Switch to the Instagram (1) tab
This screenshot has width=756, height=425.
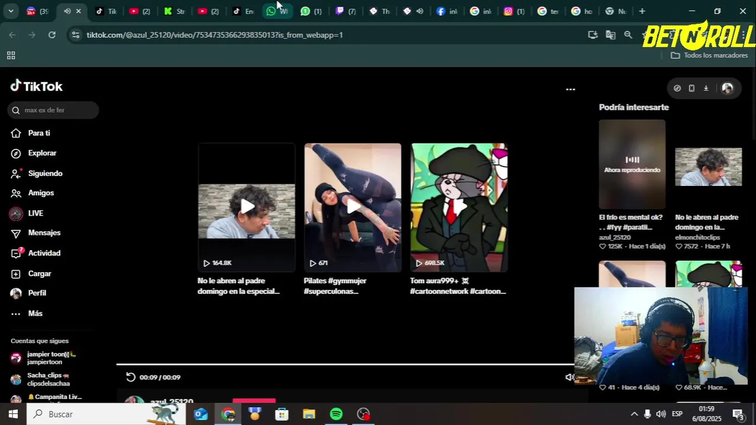[x=515, y=11]
